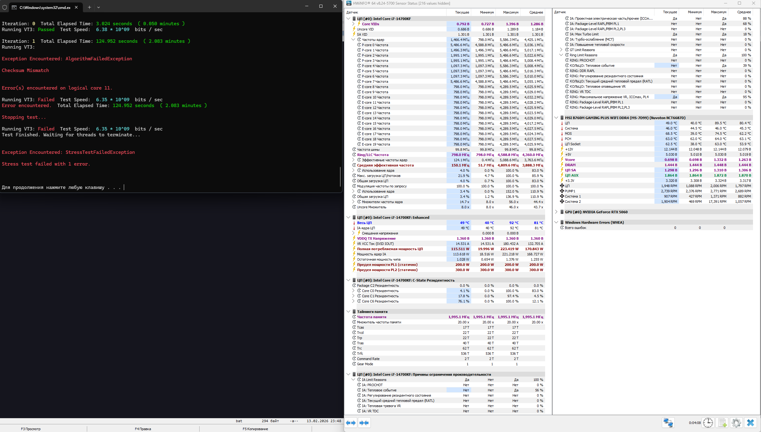Select the cmd.exe terminal tab
The width and height of the screenshot is (761, 432).
(45, 7)
